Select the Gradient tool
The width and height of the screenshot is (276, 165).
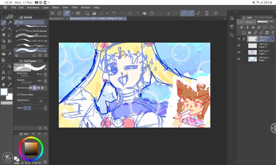pyautogui.click(x=3, y=60)
